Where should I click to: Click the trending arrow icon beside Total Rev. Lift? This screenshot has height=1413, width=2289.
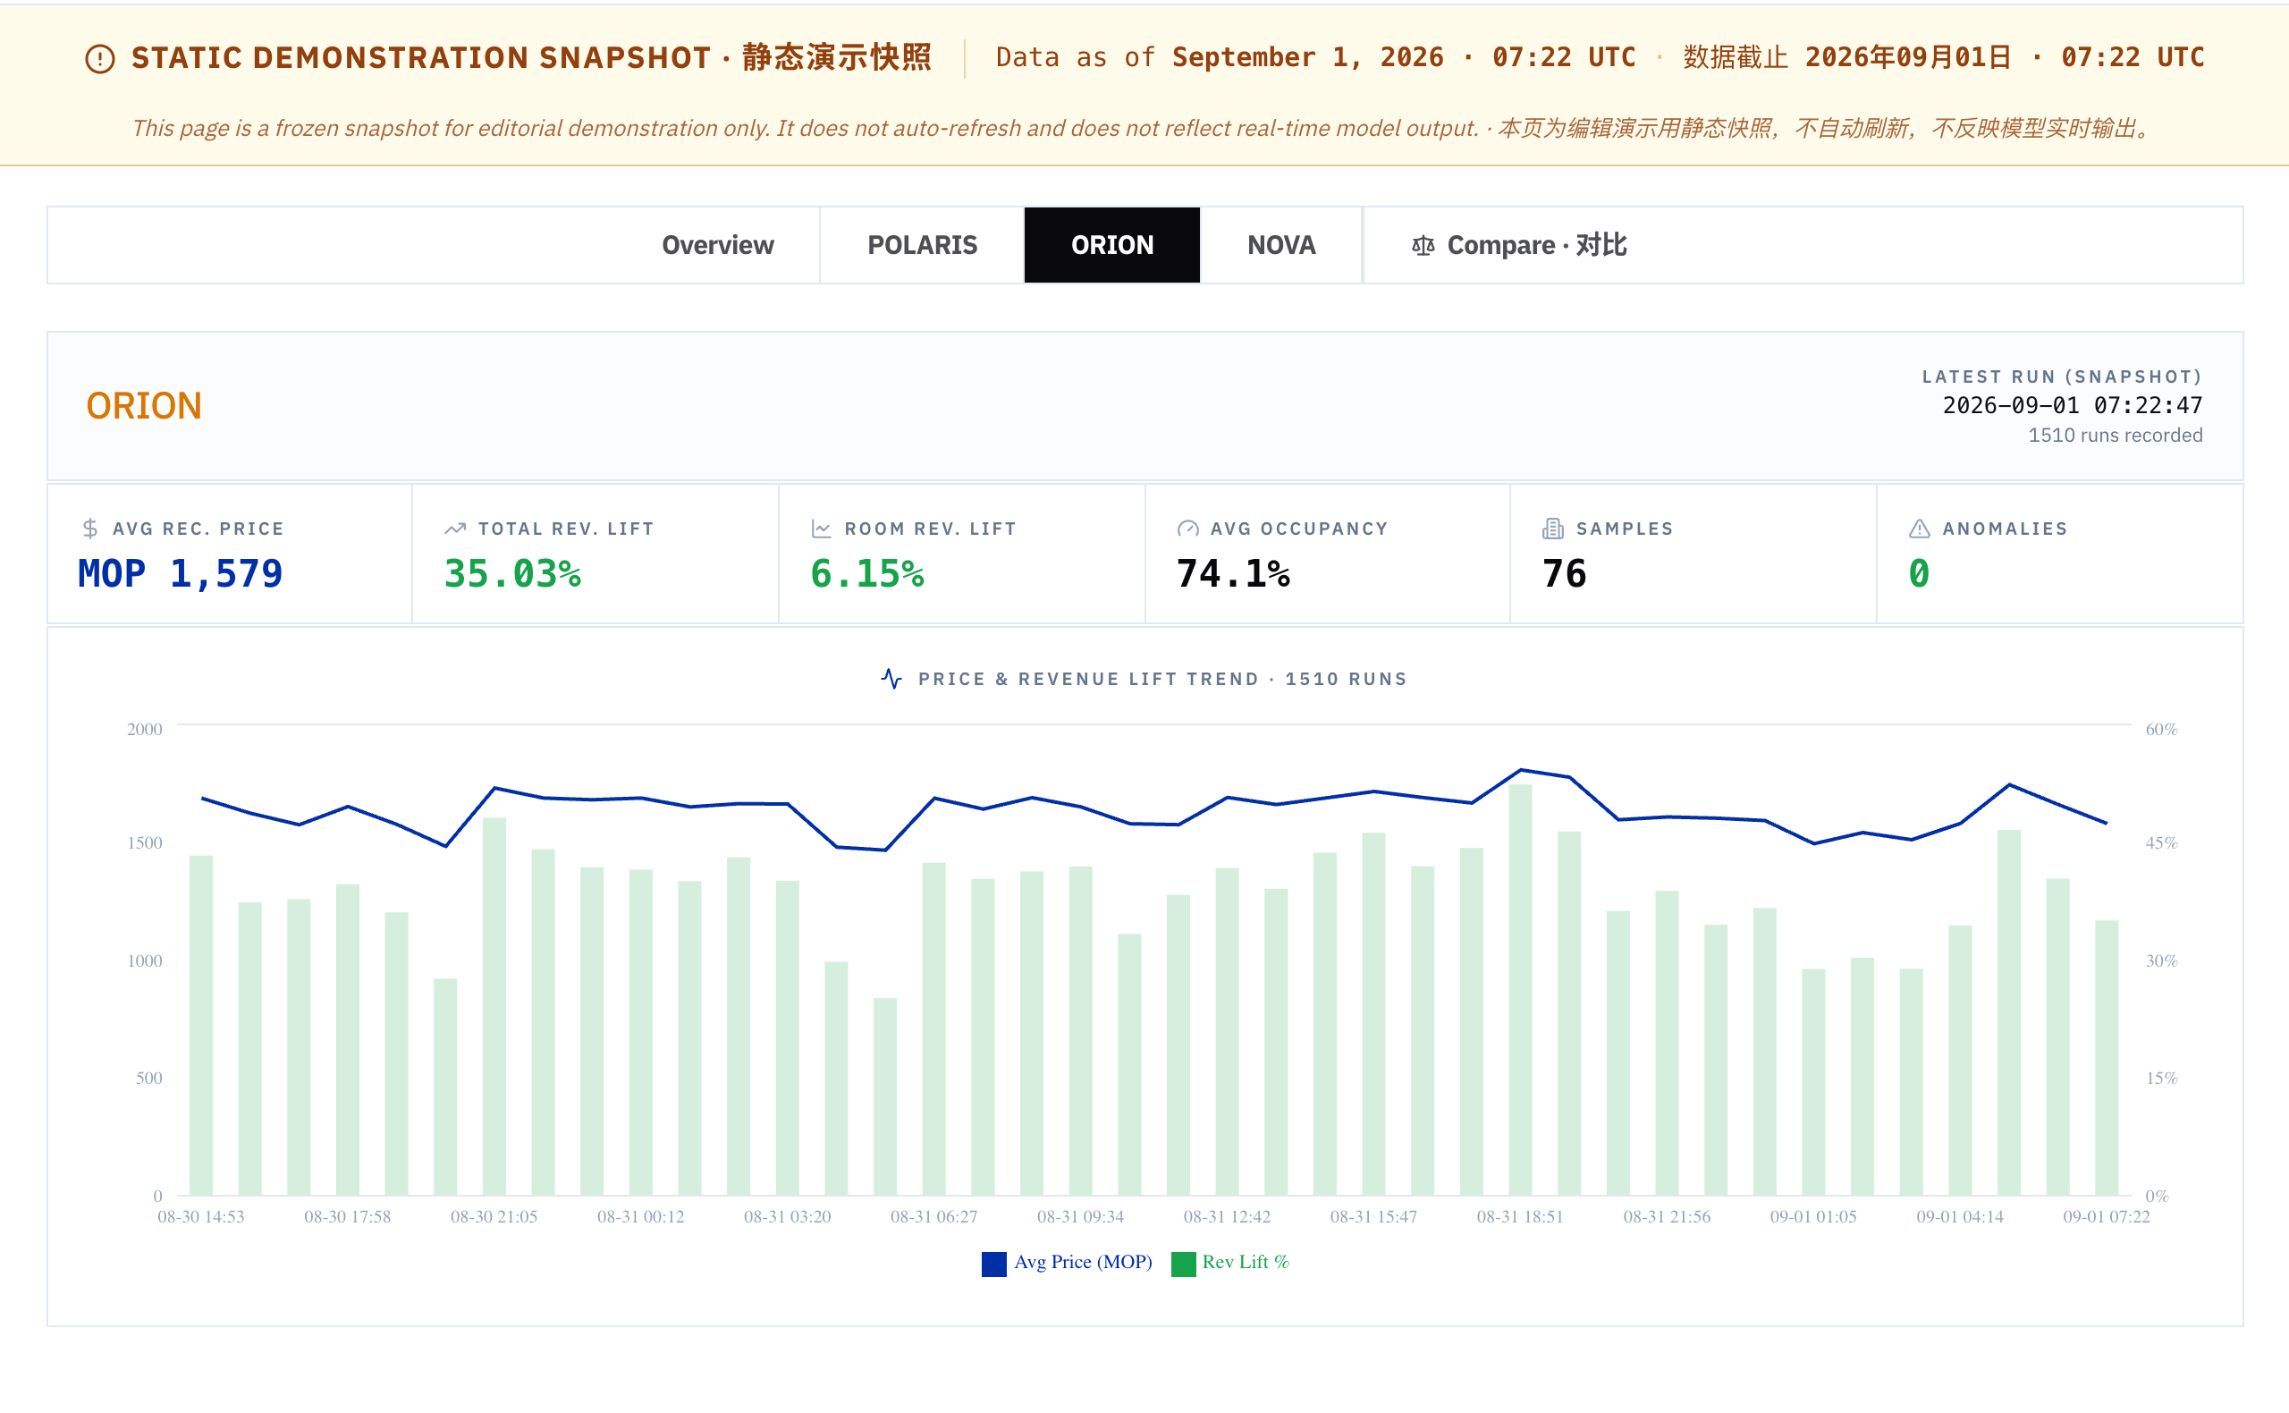[x=455, y=529]
